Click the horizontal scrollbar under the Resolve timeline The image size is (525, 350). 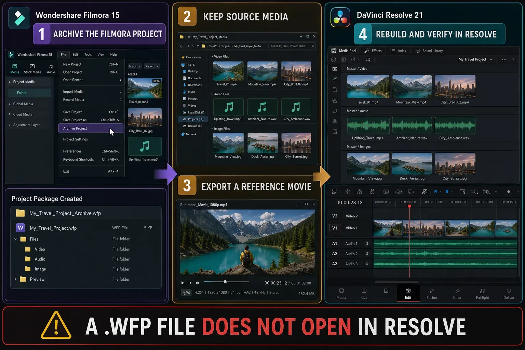pyautogui.click(x=396, y=282)
